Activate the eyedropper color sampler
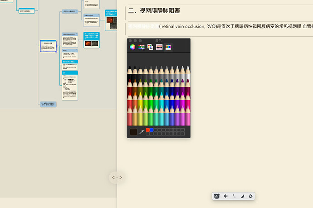The height and width of the screenshot is (208, 313). point(142,132)
